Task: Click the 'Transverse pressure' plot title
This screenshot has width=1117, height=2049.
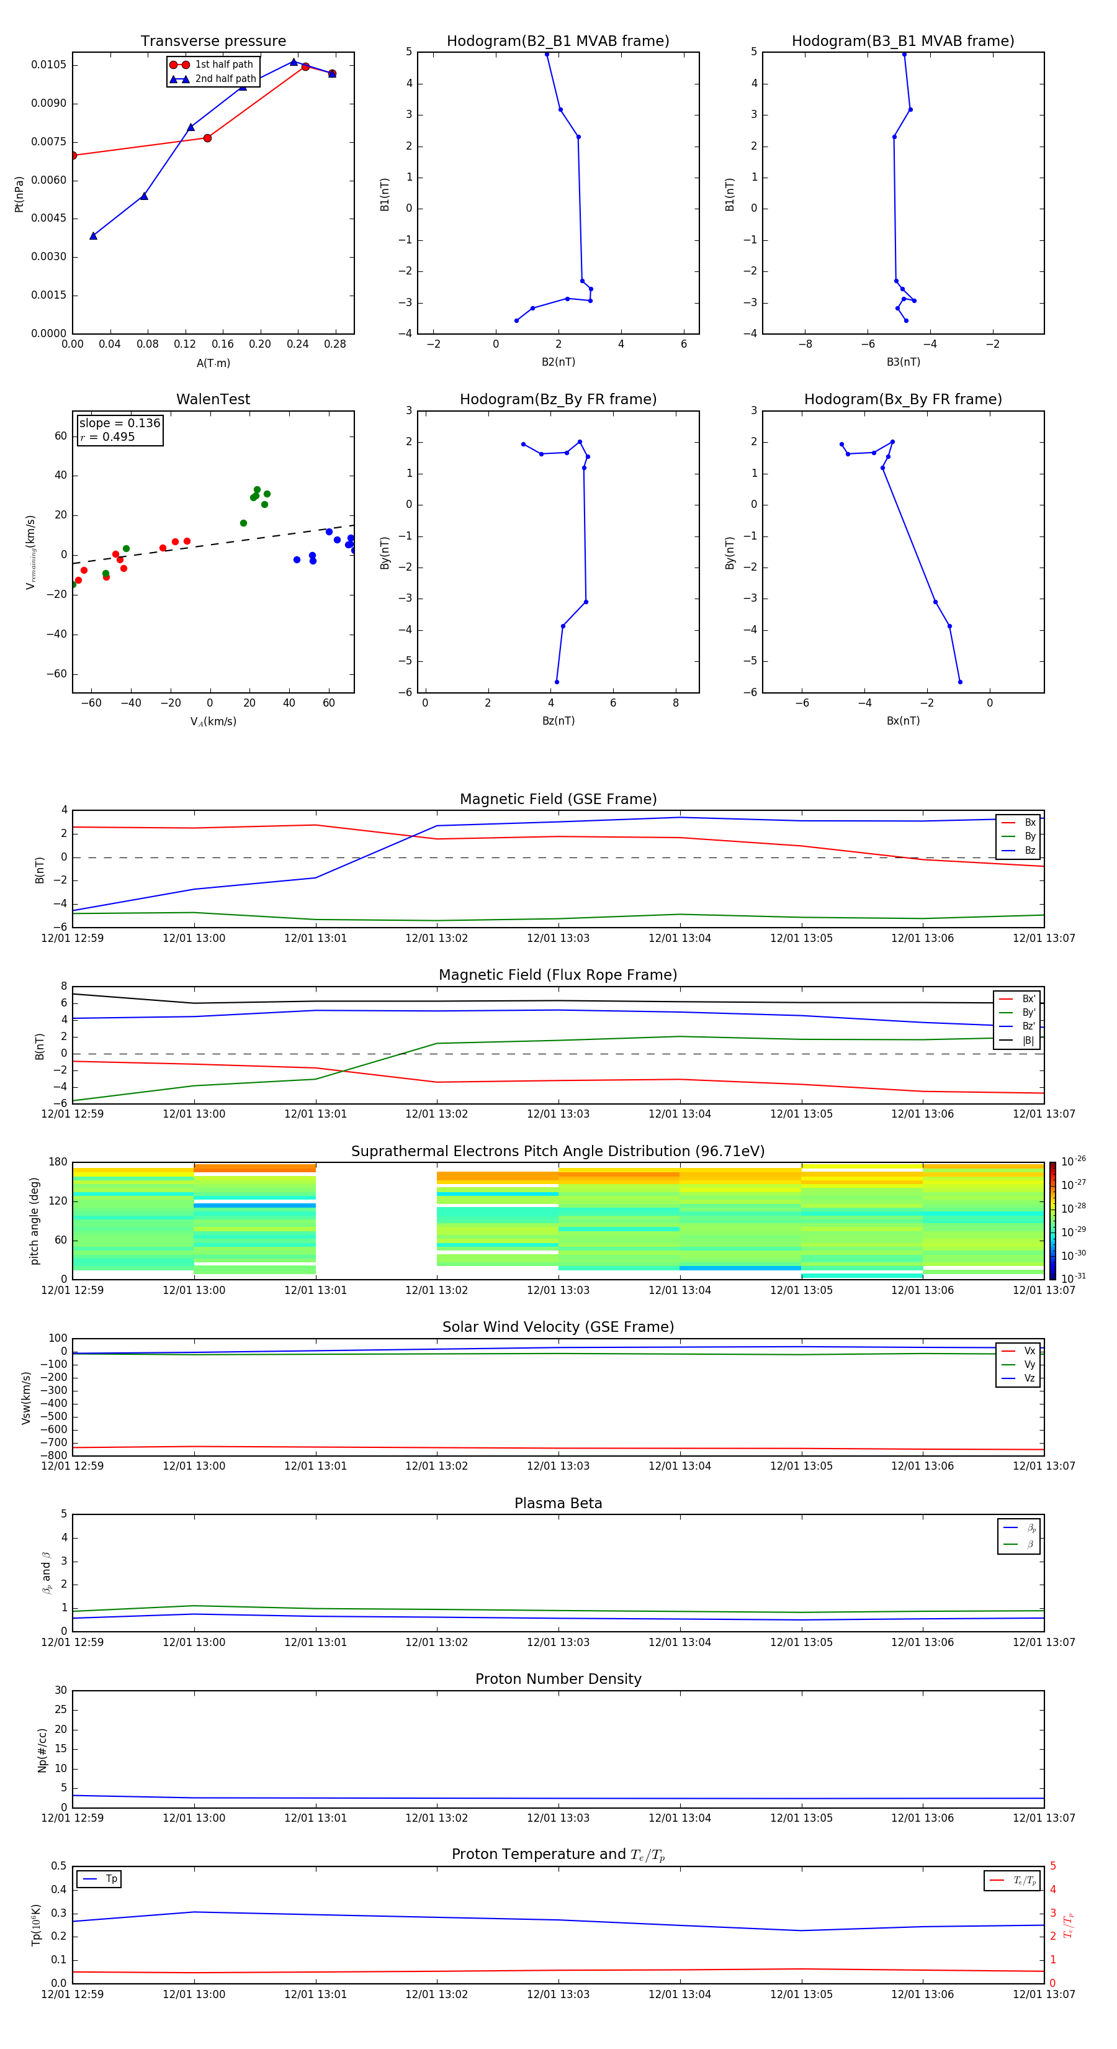Action: pos(213,42)
